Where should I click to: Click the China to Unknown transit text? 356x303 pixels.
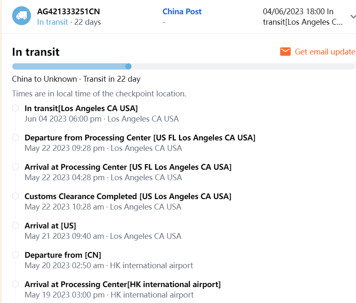(76, 79)
